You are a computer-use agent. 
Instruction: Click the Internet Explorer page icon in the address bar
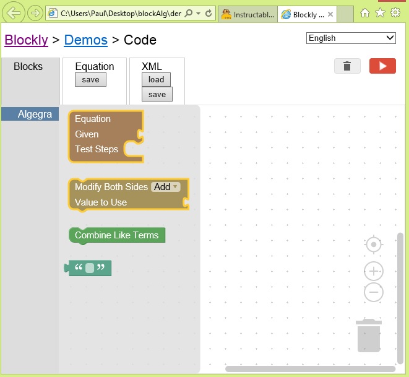(53, 13)
